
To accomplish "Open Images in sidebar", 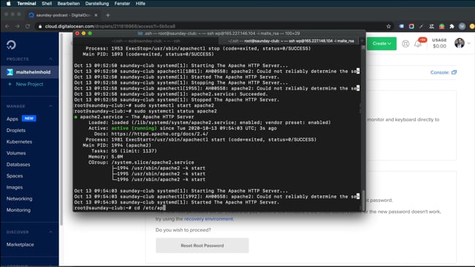I will pyautogui.click(x=15, y=187).
